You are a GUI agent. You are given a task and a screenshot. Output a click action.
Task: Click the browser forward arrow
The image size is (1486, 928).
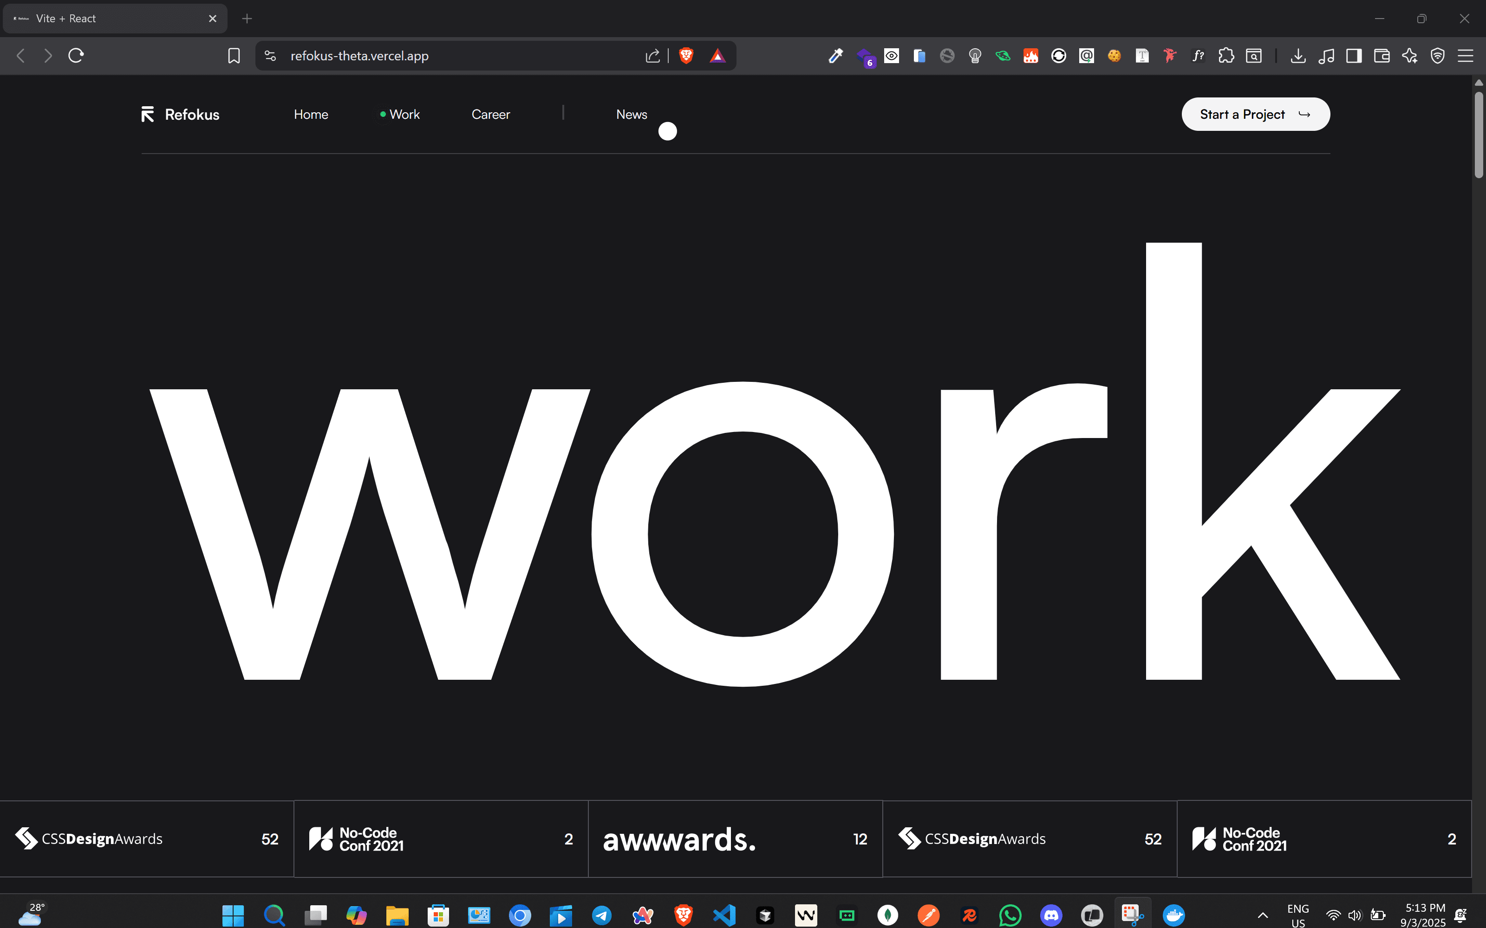click(48, 56)
